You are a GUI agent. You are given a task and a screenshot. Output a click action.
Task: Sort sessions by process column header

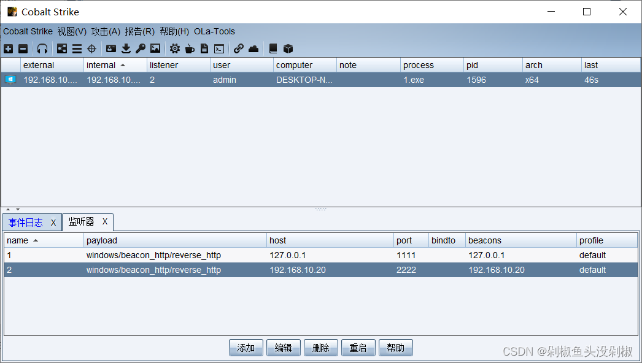tap(432, 65)
